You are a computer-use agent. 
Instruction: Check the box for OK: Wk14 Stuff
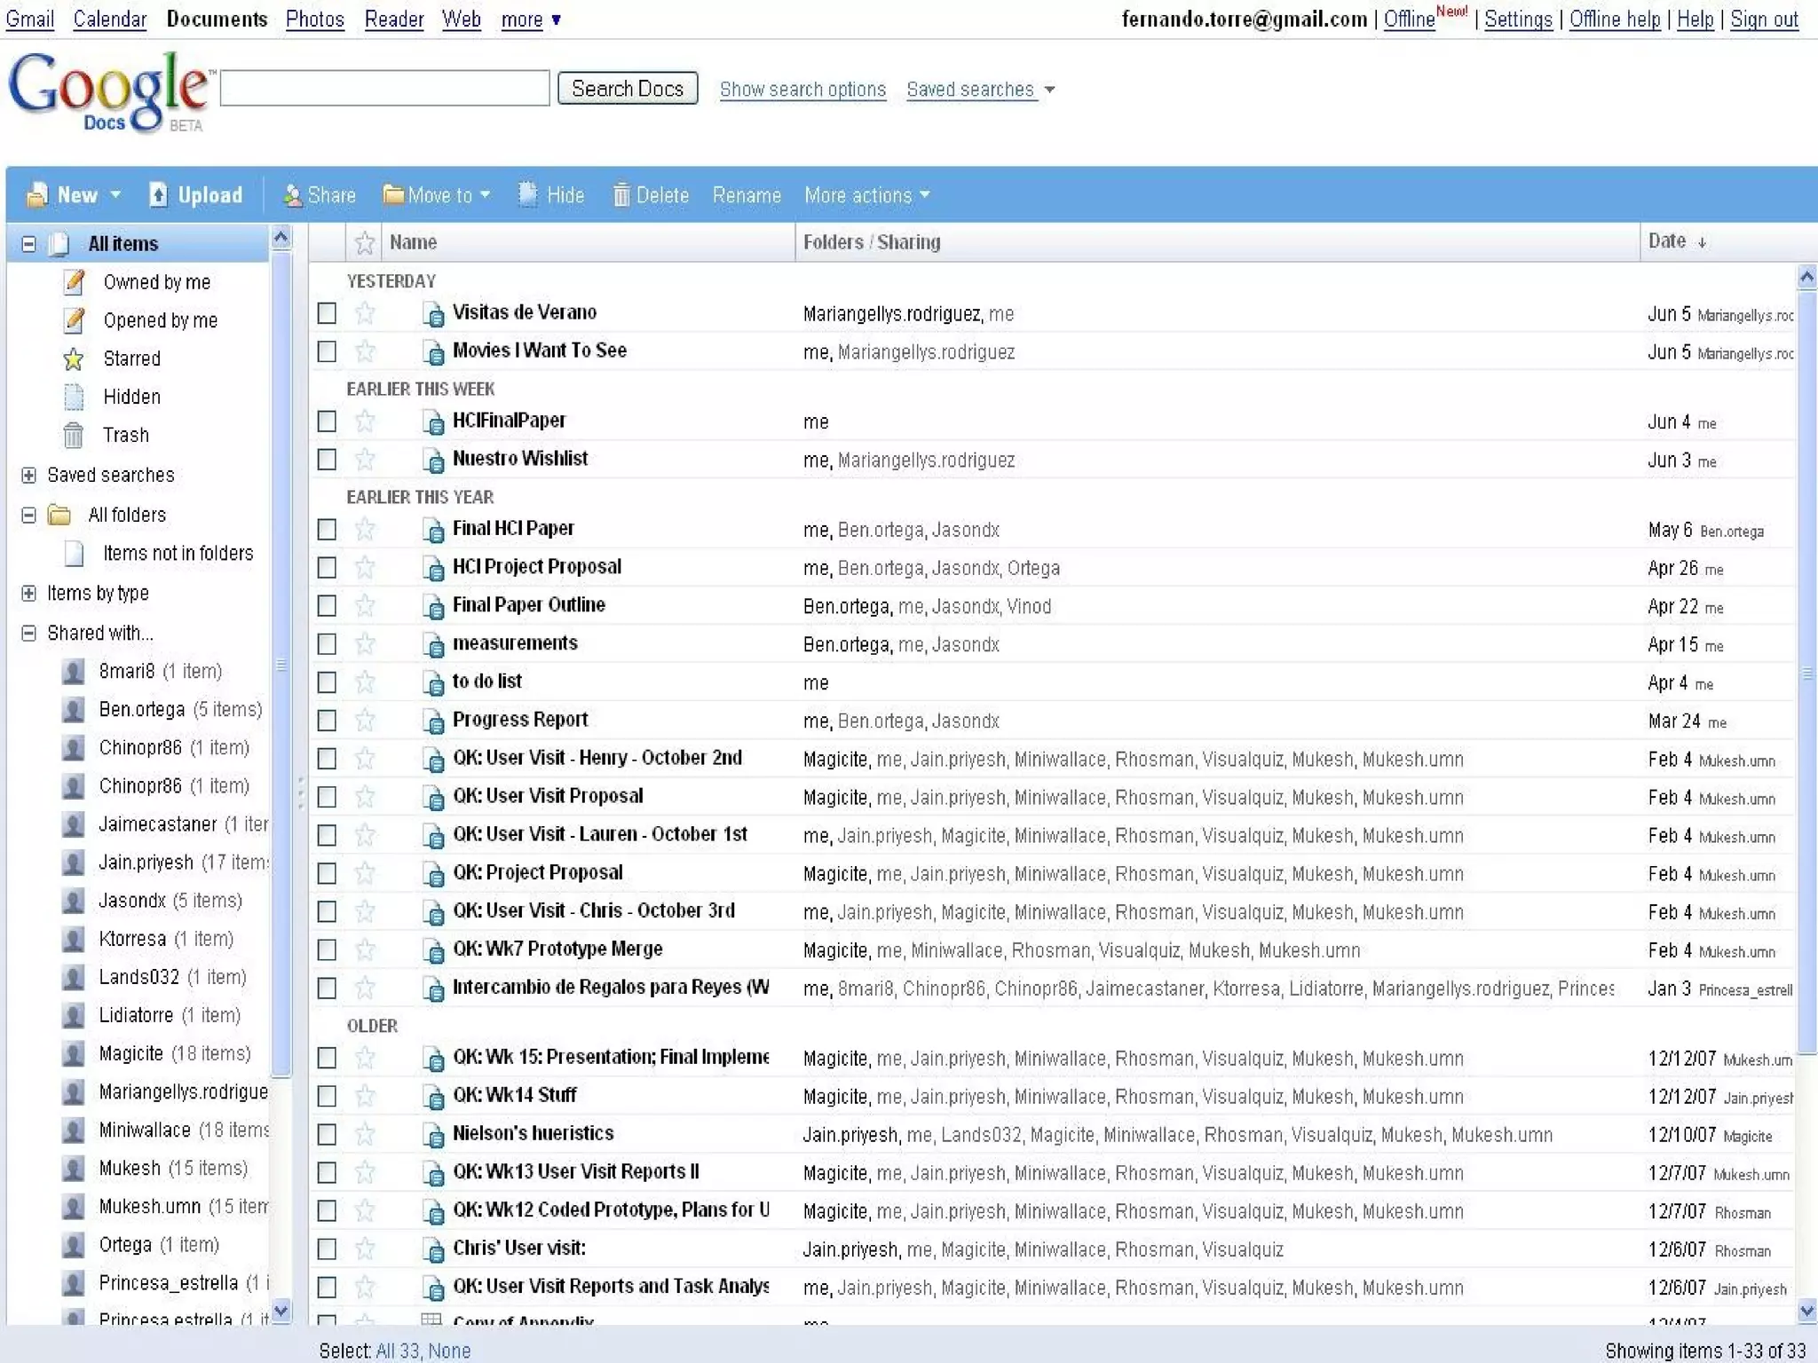click(x=327, y=1097)
